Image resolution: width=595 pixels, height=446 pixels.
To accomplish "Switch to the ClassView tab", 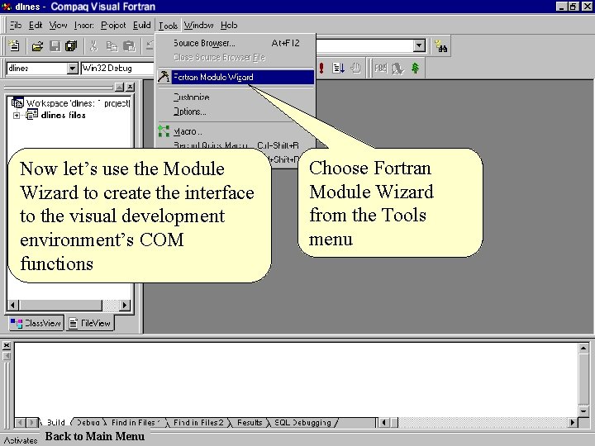I will coord(36,323).
